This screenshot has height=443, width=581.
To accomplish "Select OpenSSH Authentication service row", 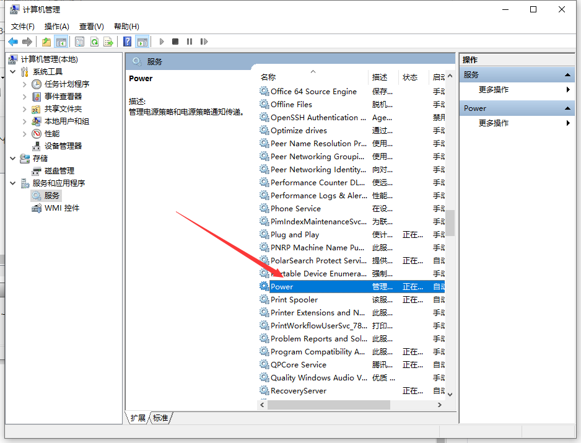I will 351,118.
